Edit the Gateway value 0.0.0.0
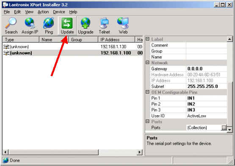Image resolution: width=235 pixels, height=166 pixels. click(x=206, y=69)
